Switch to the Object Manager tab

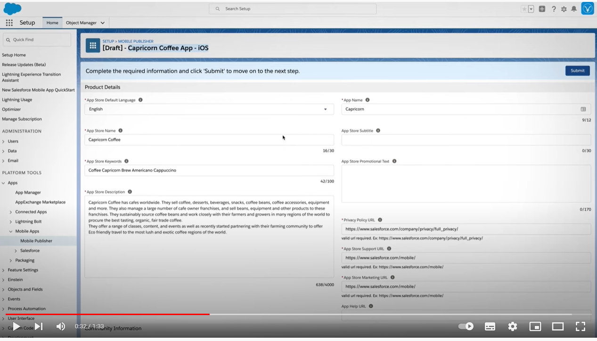[x=81, y=23]
